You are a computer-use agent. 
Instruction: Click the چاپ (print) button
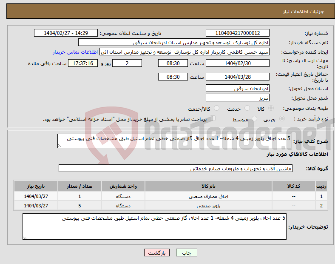[186, 253]
